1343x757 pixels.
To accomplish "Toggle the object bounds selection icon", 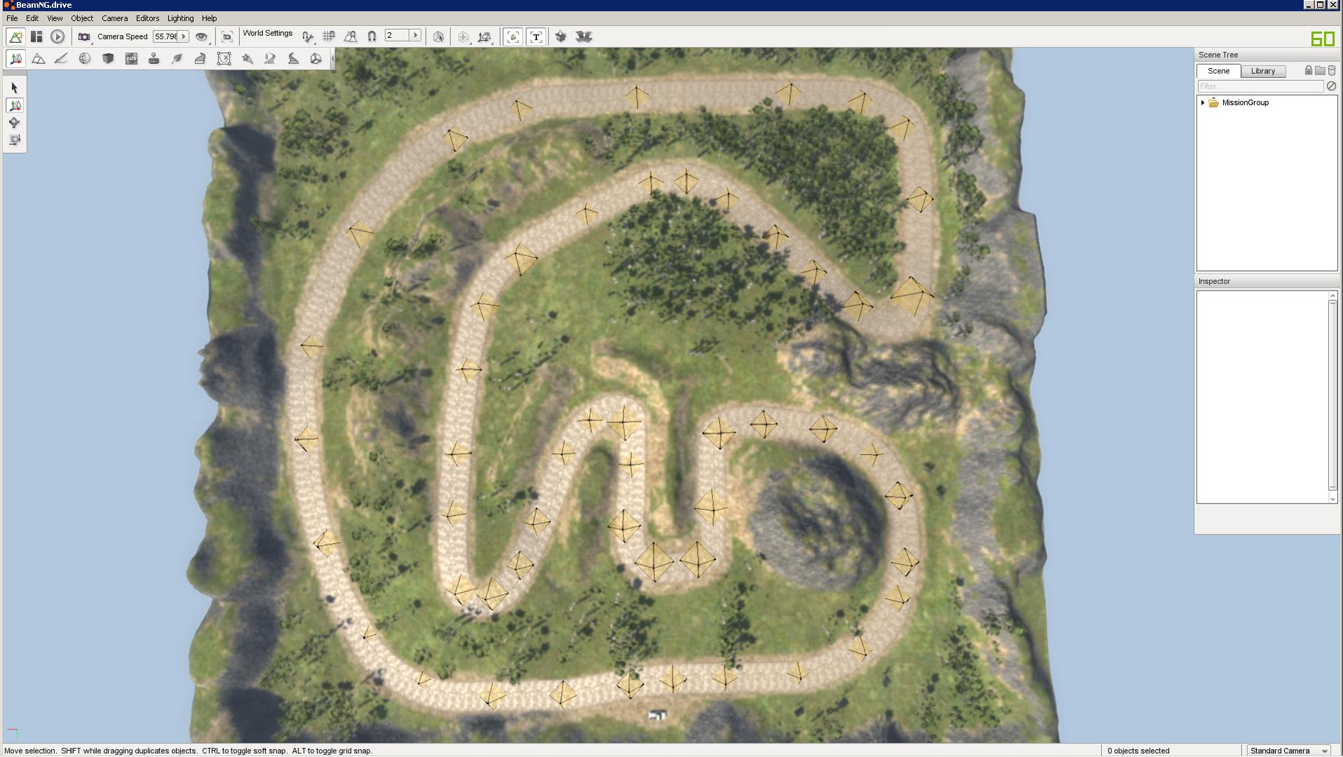I will (438, 36).
